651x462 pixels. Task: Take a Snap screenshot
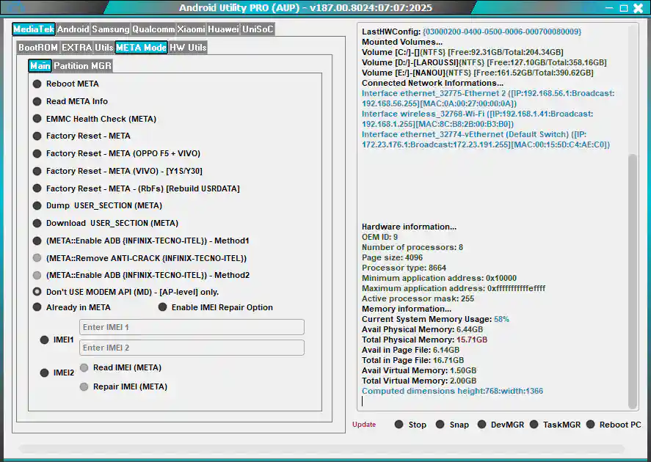coord(453,425)
